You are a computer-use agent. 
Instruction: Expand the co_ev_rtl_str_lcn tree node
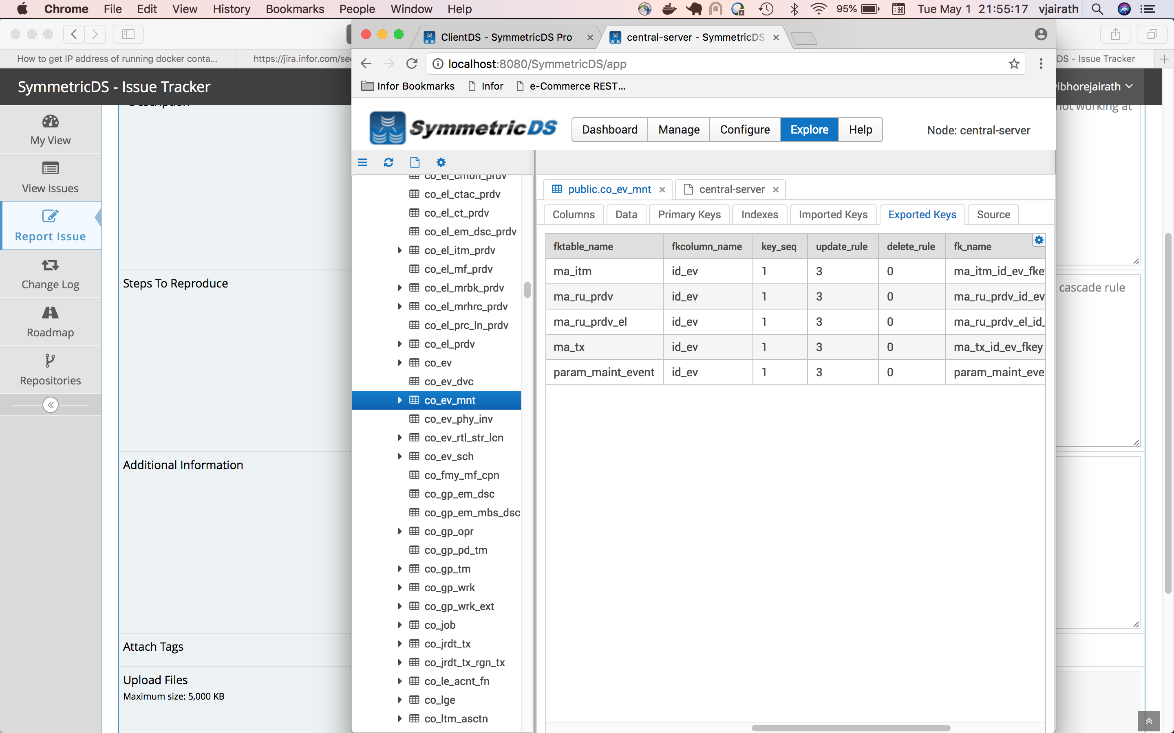pyautogui.click(x=400, y=437)
